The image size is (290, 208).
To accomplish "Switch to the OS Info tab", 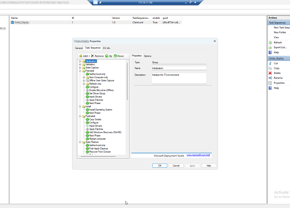I will click(x=106, y=48).
